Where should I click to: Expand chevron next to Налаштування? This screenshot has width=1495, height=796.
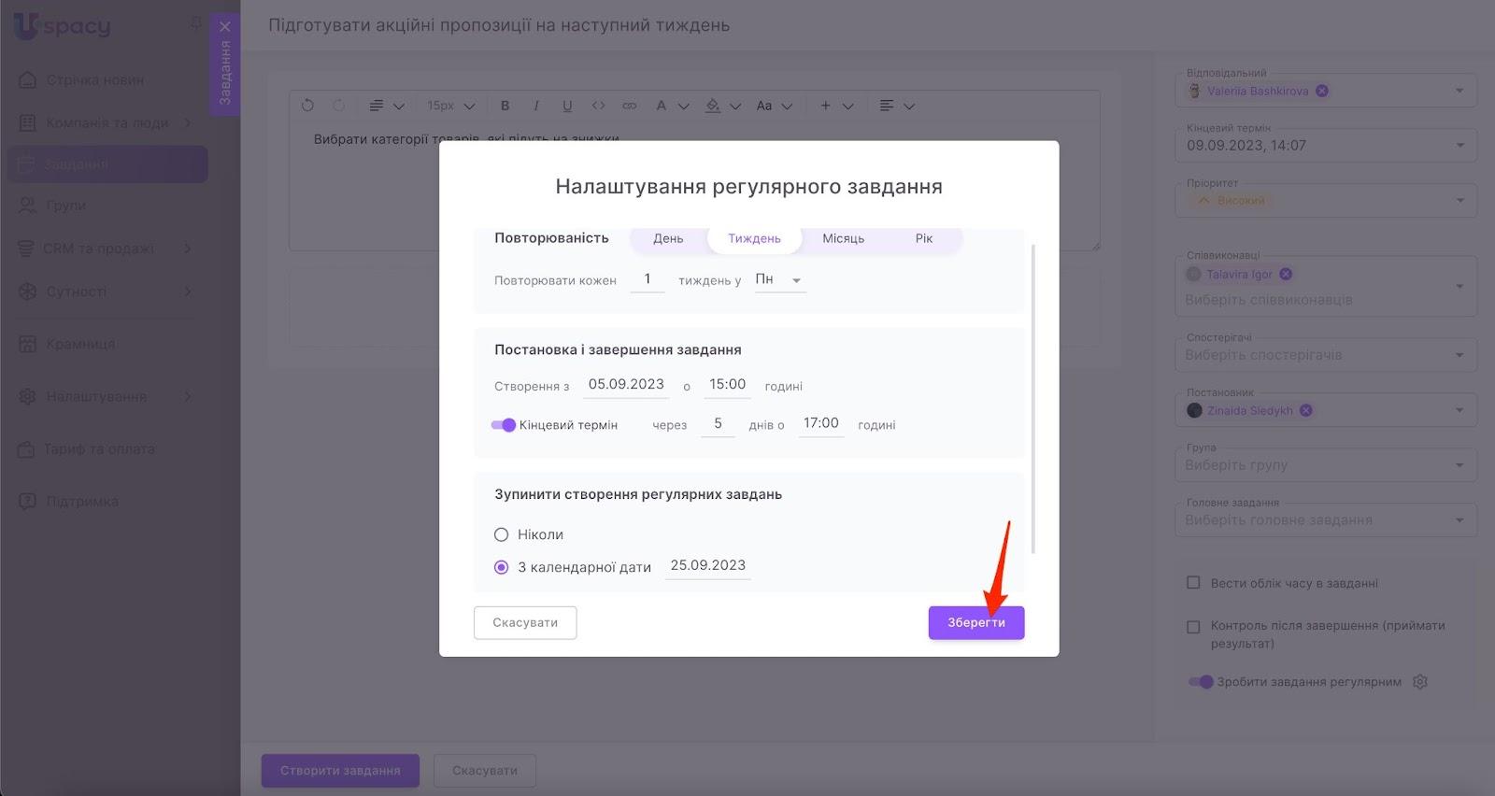[x=188, y=396]
